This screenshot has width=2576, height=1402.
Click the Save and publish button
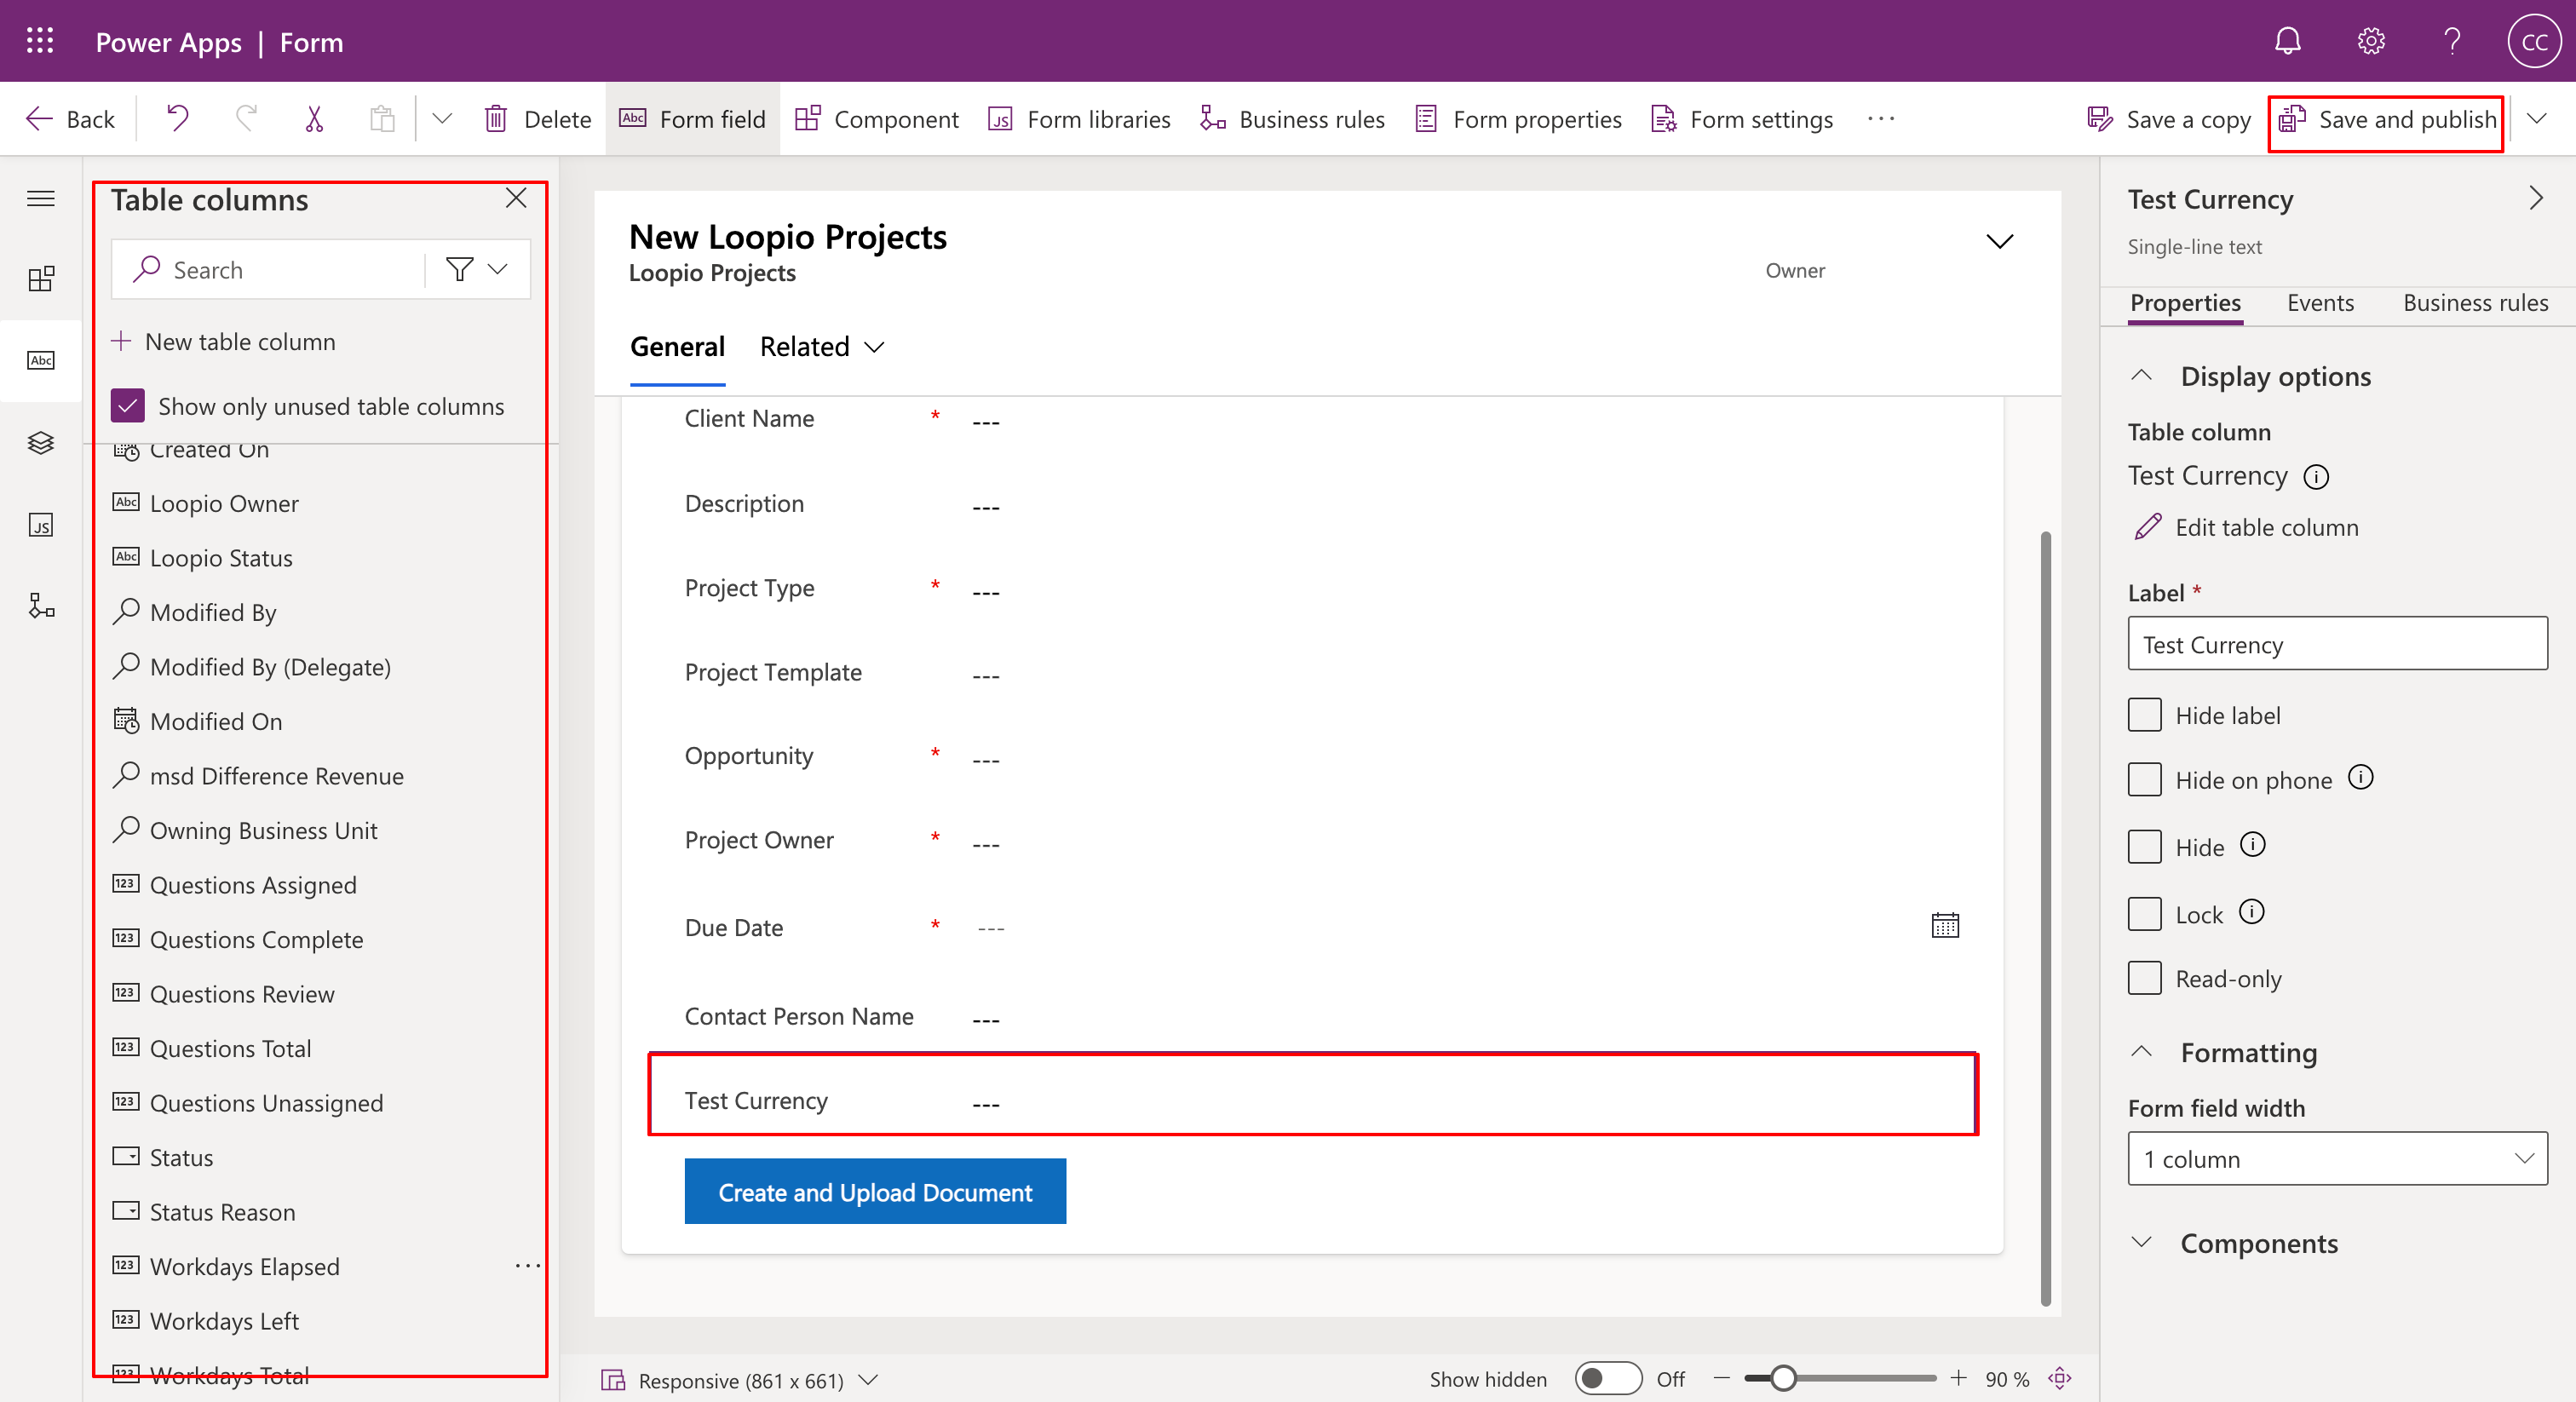coord(2386,119)
